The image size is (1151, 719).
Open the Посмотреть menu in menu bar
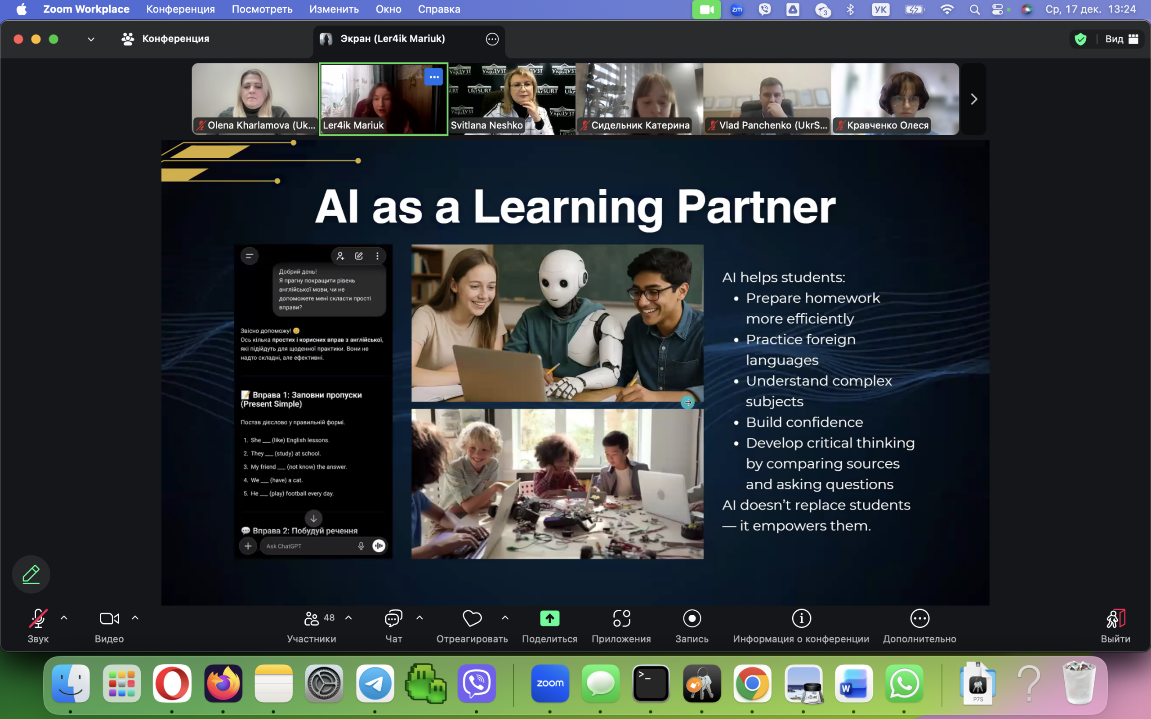(262, 9)
